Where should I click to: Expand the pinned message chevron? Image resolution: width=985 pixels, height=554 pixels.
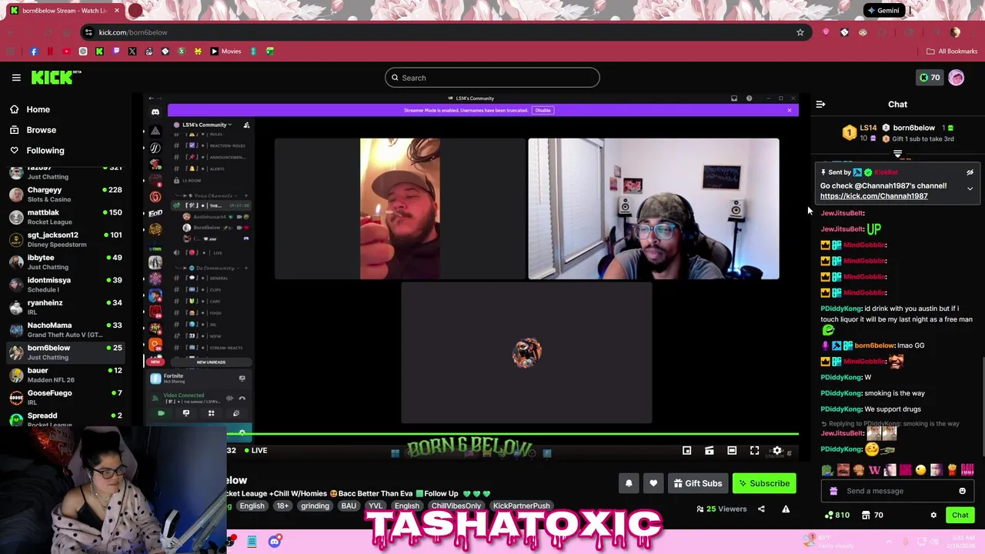coord(970,189)
